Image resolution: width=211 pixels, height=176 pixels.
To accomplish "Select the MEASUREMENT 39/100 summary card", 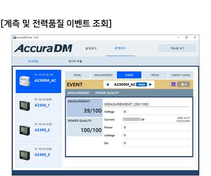I will point(85,107).
